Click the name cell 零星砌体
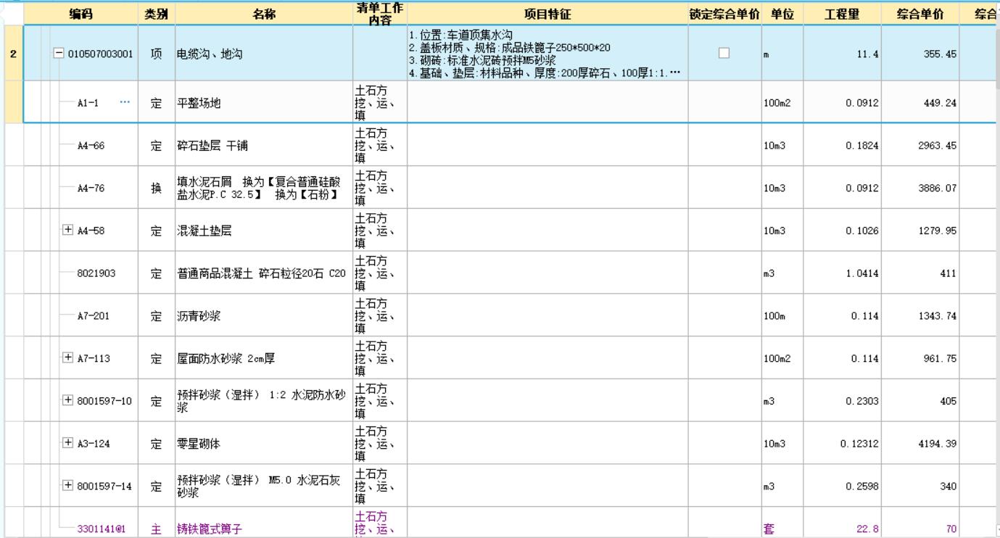The height and width of the screenshot is (538, 1000). [263, 444]
